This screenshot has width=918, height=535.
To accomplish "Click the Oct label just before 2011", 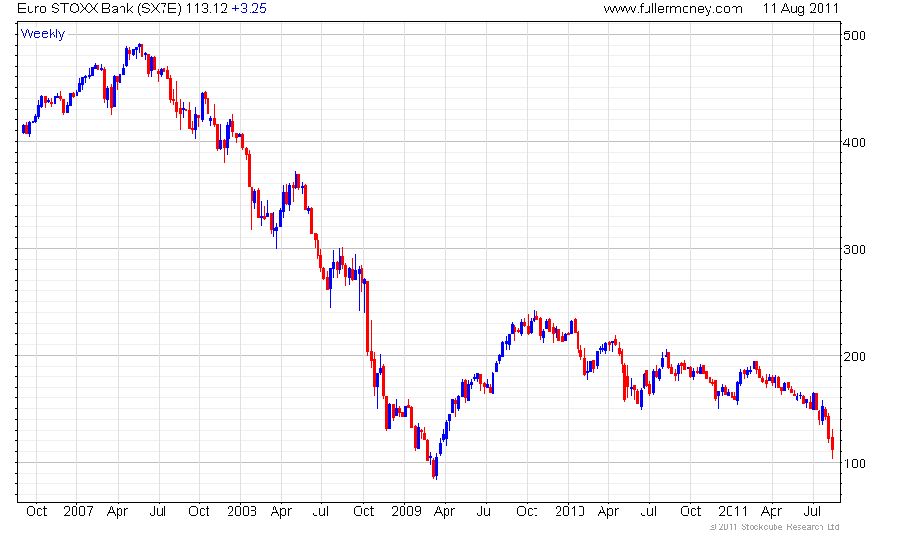I will pos(690,512).
